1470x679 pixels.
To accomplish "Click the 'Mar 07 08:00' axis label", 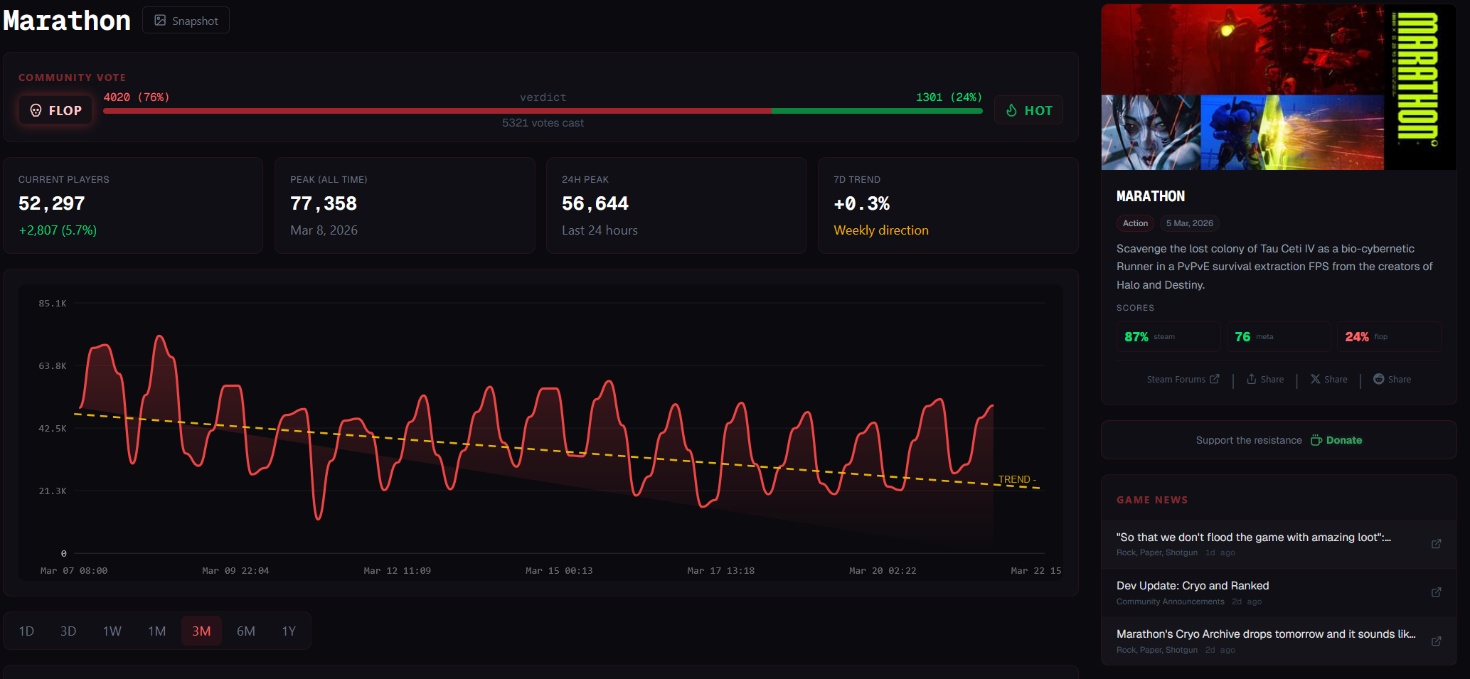I will coord(74,571).
